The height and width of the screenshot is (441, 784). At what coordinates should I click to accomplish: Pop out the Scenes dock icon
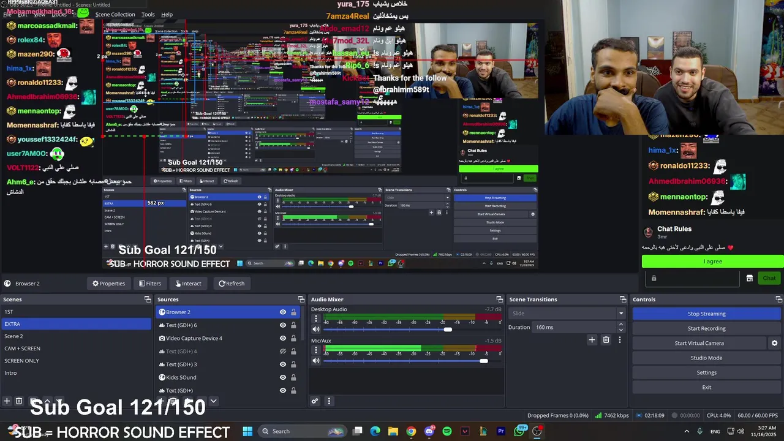point(148,300)
